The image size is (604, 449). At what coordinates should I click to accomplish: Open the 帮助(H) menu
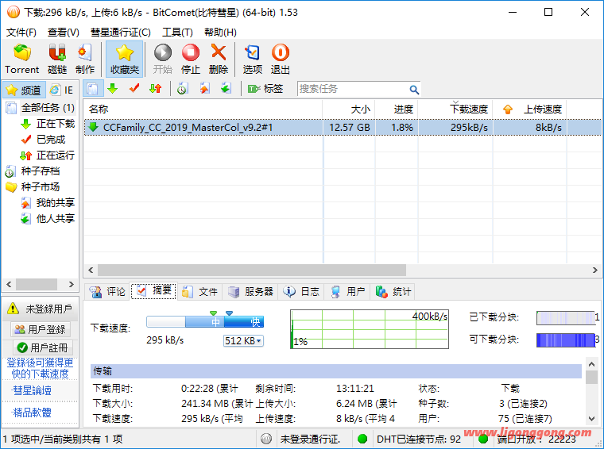click(220, 33)
